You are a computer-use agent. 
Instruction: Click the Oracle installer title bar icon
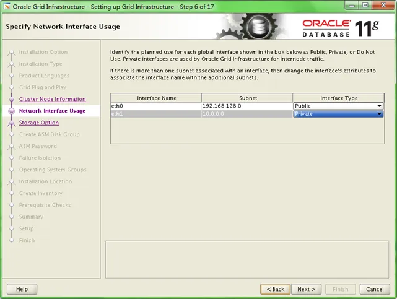pos(7,7)
